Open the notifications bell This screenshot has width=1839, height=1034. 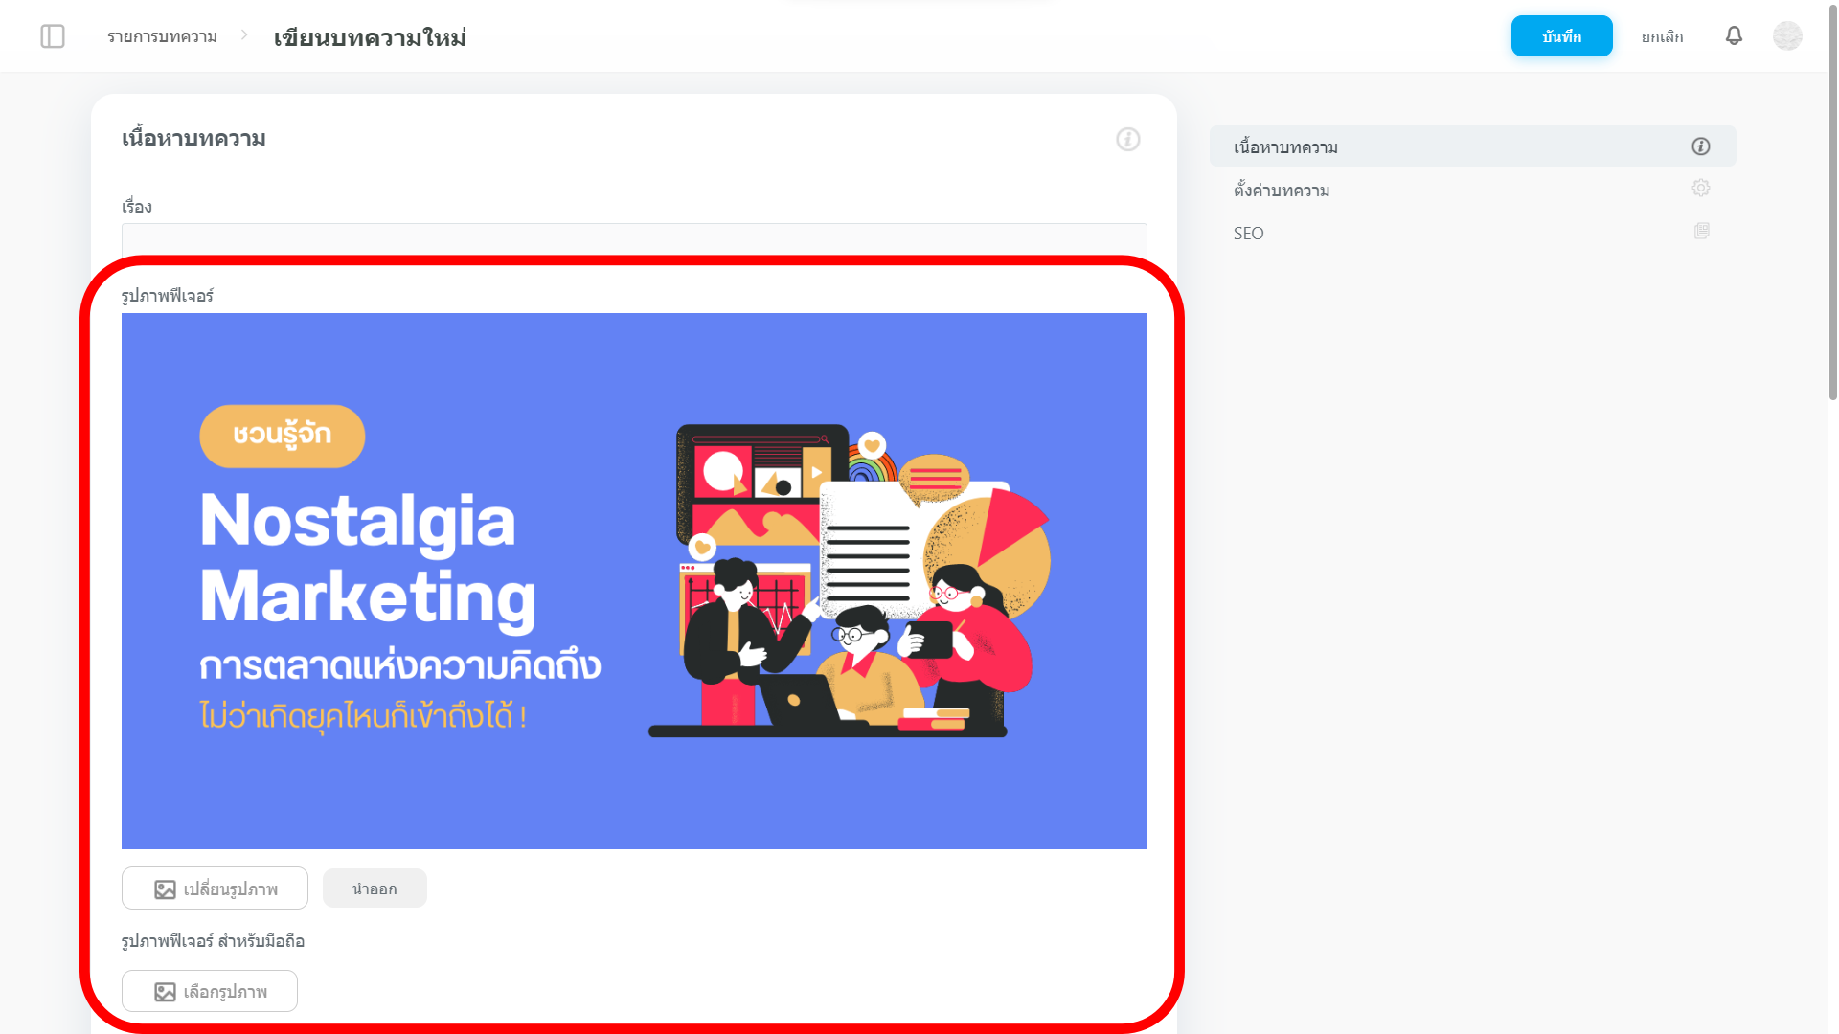1734,36
